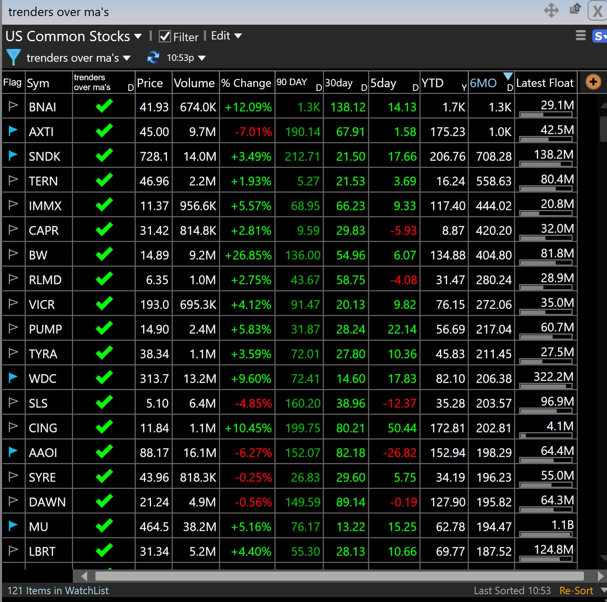The image size is (607, 602).
Task: Click the Latest Float gauge bar for MU
Action: 545,533
